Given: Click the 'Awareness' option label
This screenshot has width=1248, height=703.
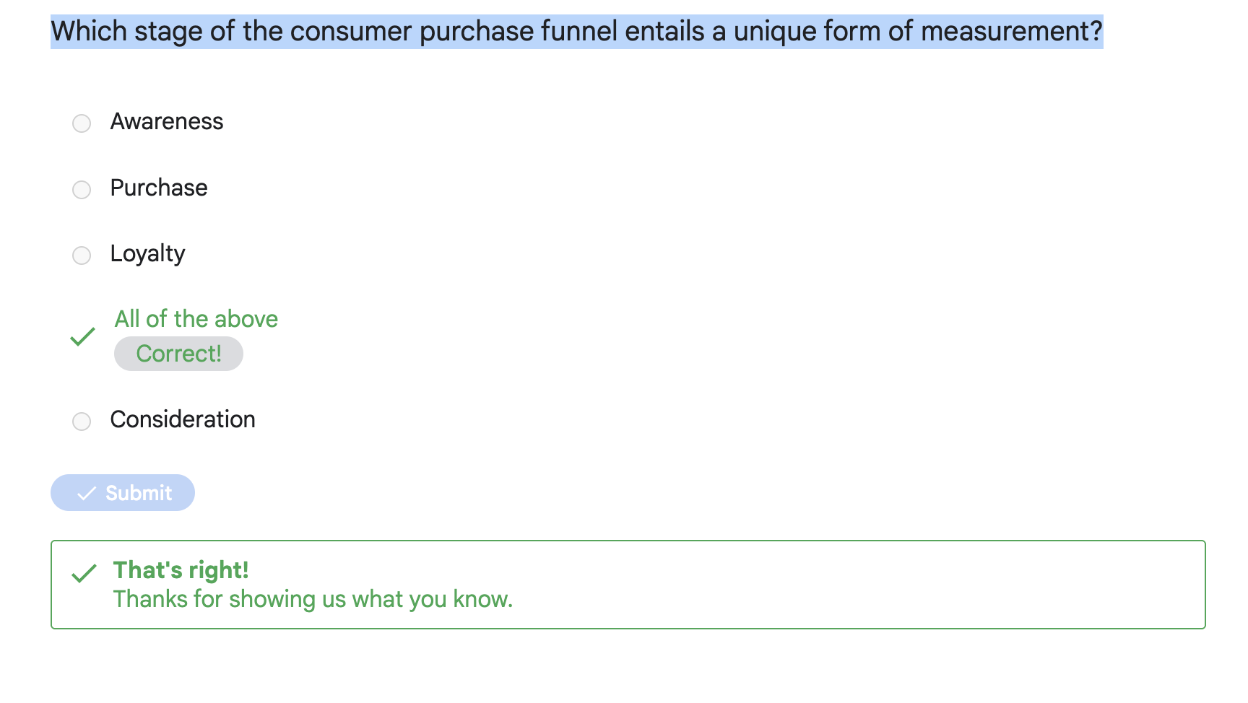Looking at the screenshot, I should pos(167,122).
